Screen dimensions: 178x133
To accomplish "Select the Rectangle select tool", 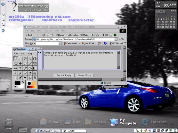I will tap(15, 59).
